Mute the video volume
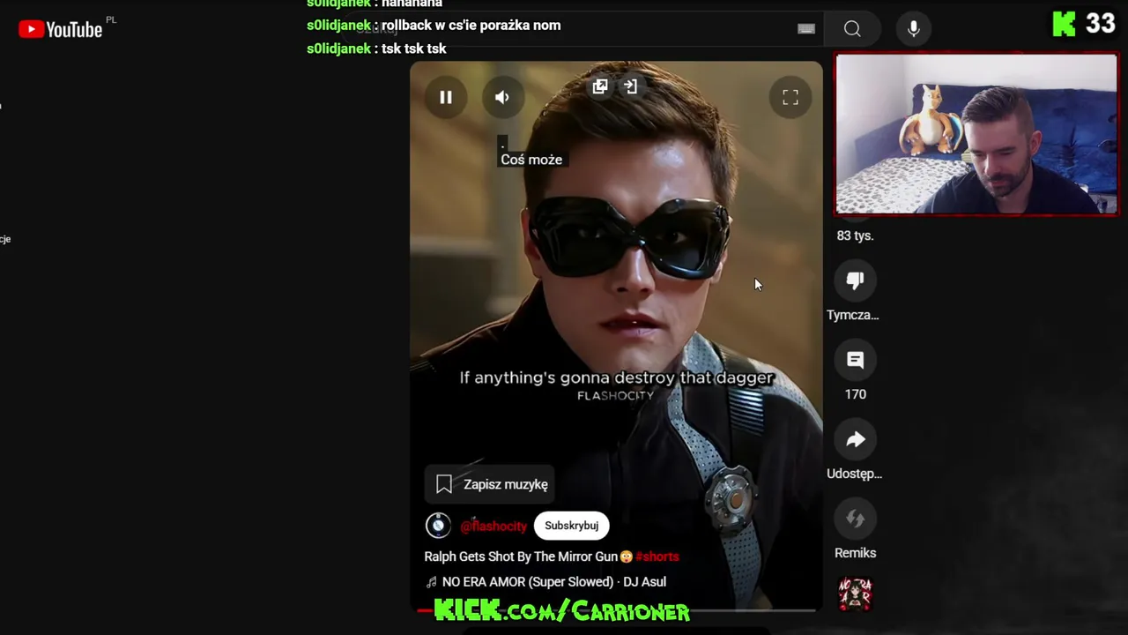The width and height of the screenshot is (1128, 635). tap(501, 97)
